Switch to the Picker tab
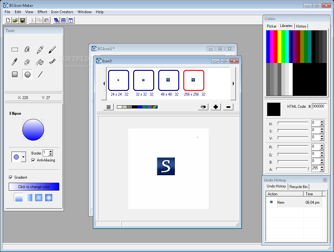The width and height of the screenshot is (334, 252). coord(272,26)
